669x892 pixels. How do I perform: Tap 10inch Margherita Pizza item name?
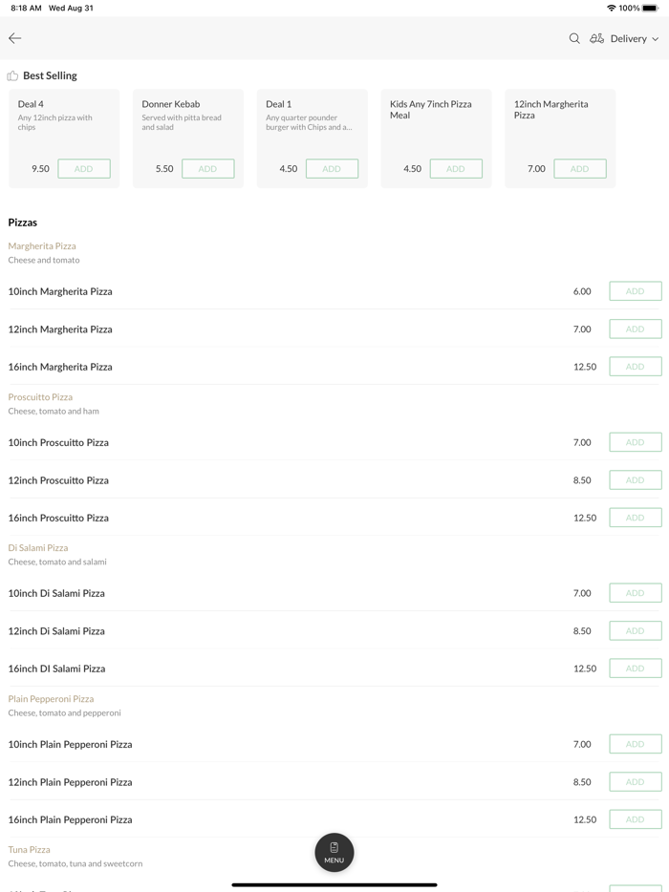(x=60, y=291)
